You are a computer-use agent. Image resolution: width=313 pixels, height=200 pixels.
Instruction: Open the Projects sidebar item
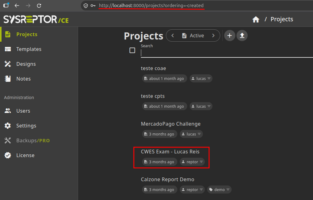[39, 34]
